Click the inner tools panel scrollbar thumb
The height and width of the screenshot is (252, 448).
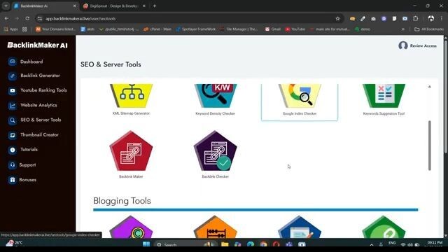tap(429, 146)
